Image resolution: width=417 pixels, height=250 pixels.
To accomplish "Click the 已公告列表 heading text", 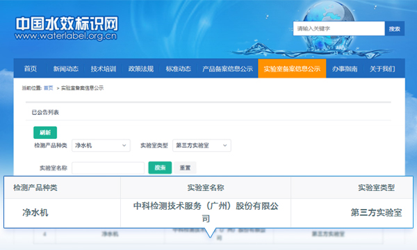I will tap(45, 112).
